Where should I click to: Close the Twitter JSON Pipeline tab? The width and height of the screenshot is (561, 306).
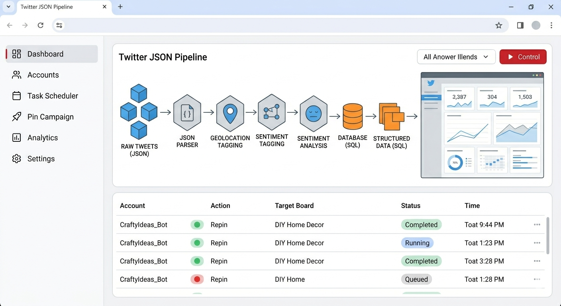click(x=105, y=7)
